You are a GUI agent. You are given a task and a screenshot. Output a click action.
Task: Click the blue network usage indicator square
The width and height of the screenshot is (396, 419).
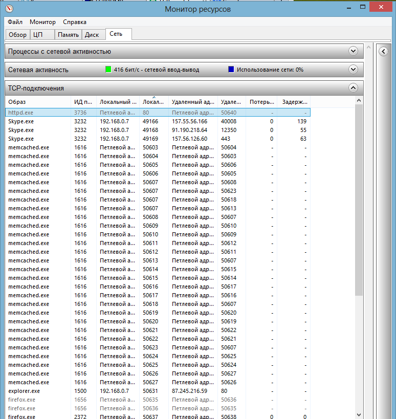[231, 70]
